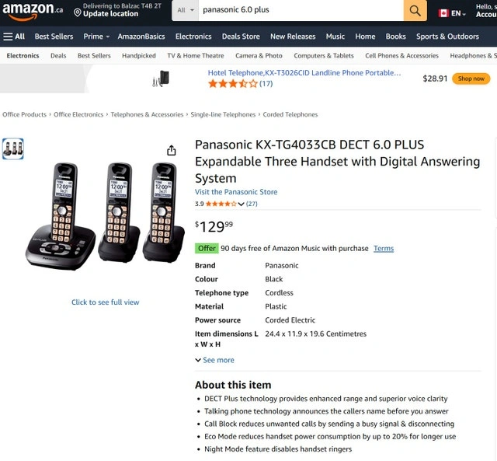Viewport: 497px width, 461px height.
Task: Click the orange search magnifier button
Action: (415, 10)
